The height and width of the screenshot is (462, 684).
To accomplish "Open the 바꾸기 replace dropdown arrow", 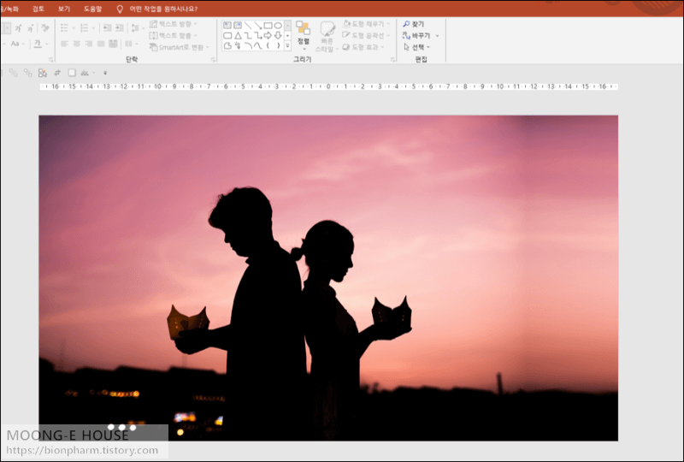I will click(437, 36).
